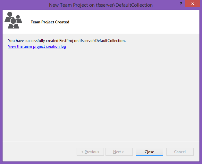Viewport: 202px width, 164px height.
Task: Click the team members group icon
Action: (13, 20)
